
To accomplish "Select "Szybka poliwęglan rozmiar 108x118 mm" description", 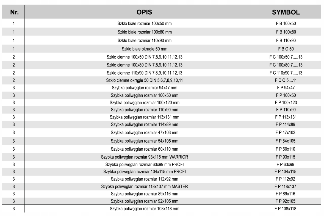I will (x=145, y=209).
